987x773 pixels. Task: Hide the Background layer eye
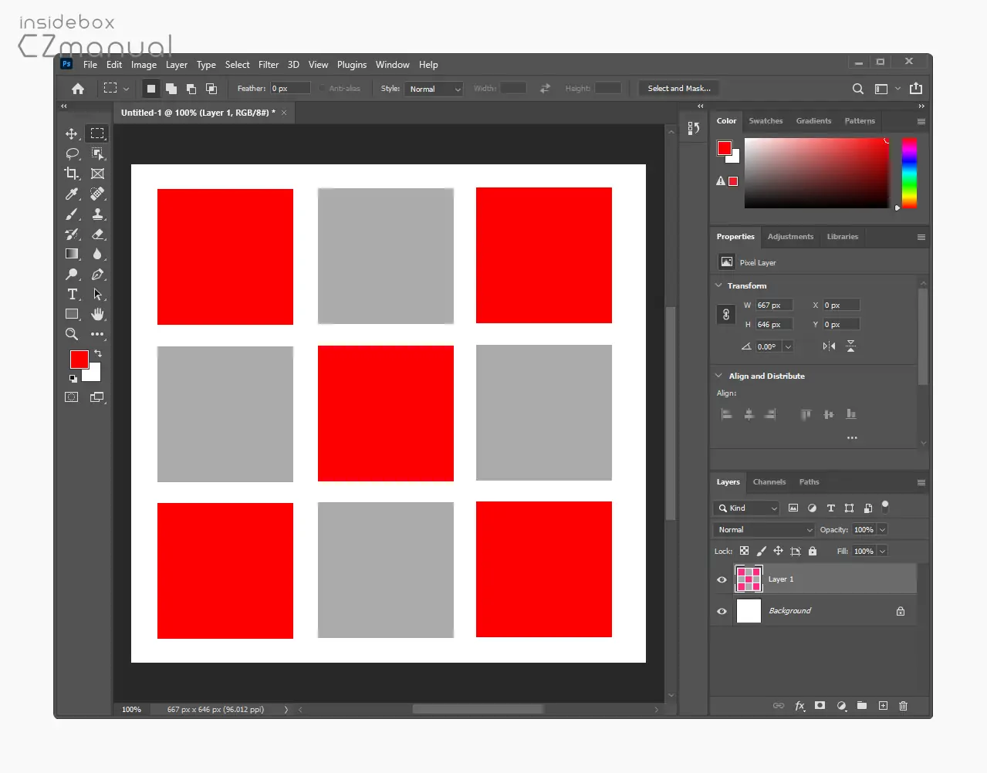[722, 611]
